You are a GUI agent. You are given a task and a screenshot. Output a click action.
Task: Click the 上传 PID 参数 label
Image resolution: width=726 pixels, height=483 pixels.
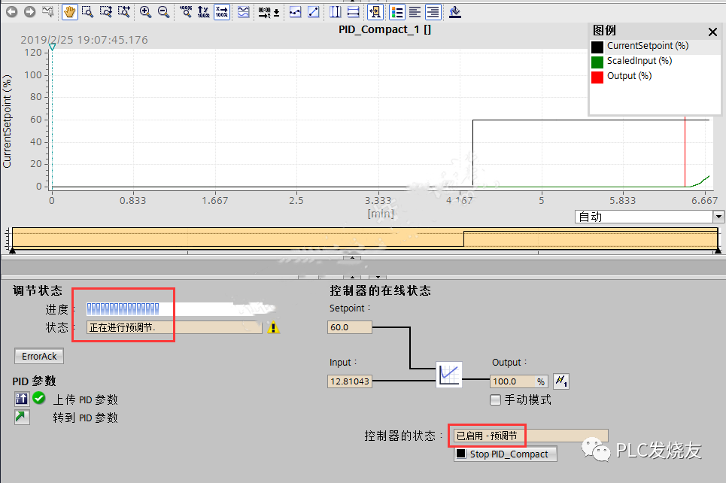[85, 399]
